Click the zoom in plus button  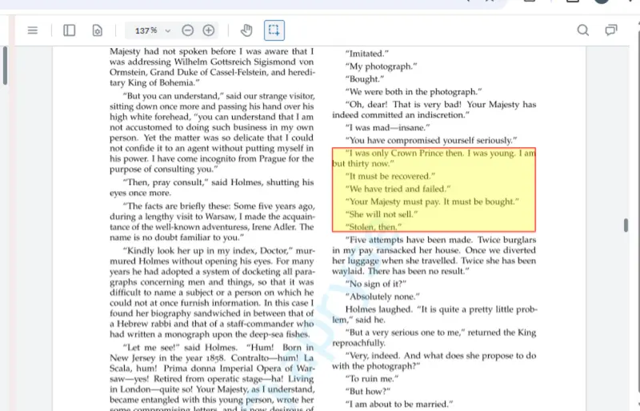click(x=209, y=30)
